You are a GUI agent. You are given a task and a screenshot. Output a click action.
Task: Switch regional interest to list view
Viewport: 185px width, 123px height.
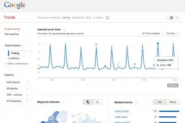[x=97, y=102]
